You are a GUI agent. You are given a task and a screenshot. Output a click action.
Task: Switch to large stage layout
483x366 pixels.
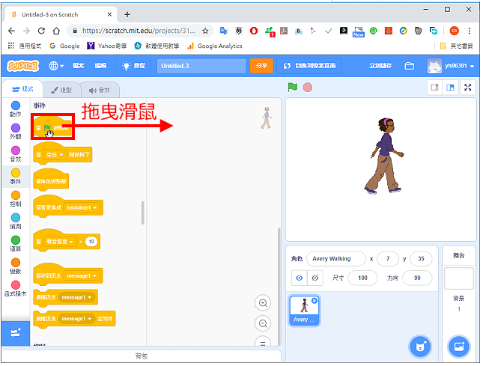click(450, 88)
